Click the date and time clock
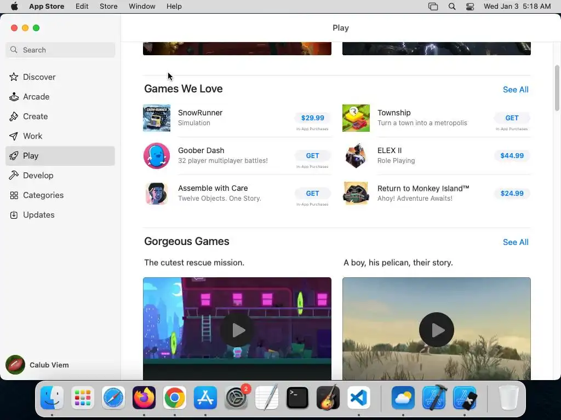The image size is (561, 420). click(x=517, y=7)
